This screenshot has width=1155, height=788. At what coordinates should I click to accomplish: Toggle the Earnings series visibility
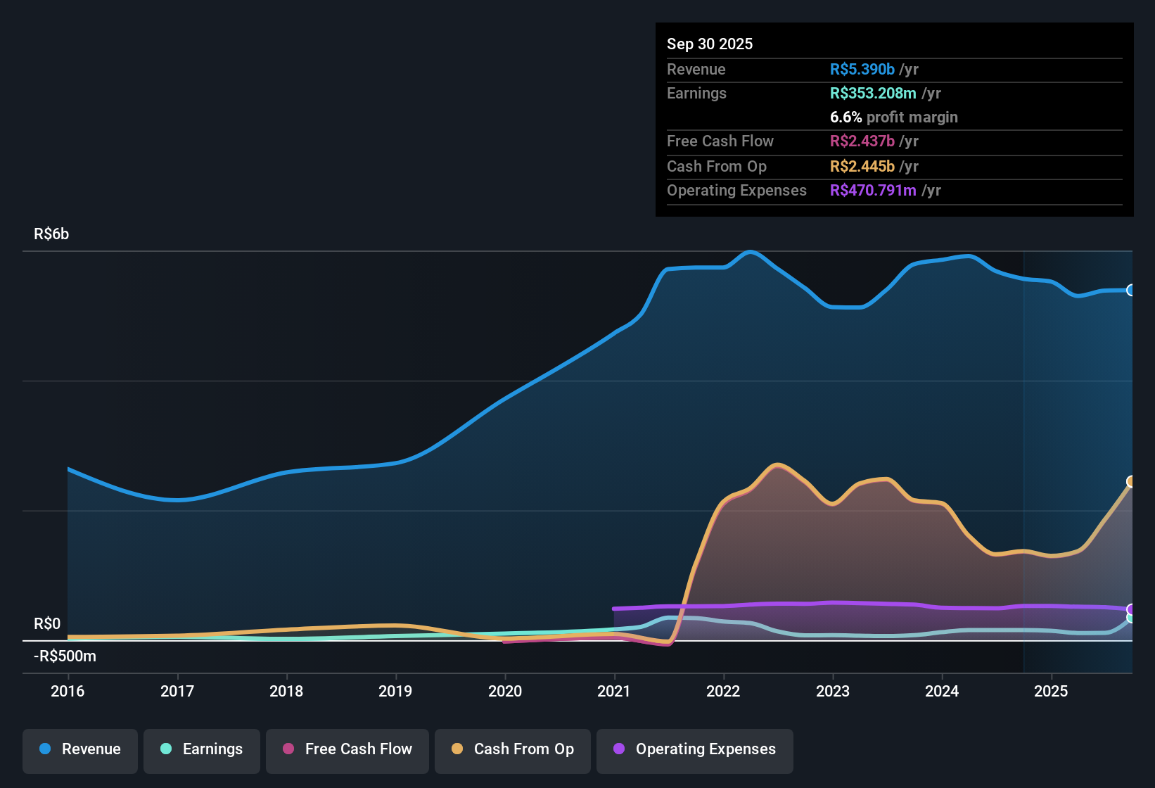click(x=201, y=749)
